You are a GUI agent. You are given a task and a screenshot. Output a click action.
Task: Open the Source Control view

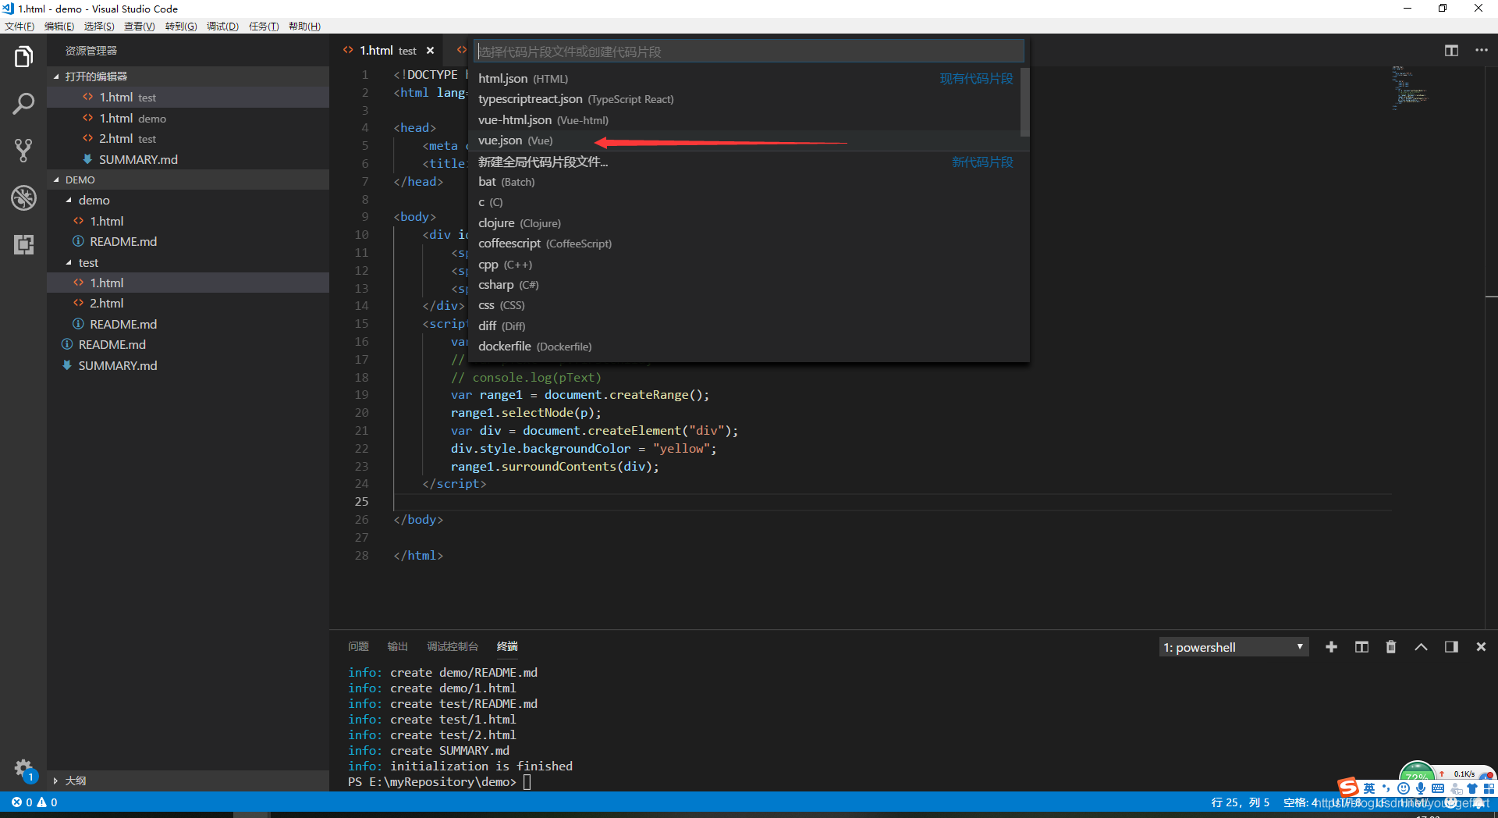pos(23,151)
